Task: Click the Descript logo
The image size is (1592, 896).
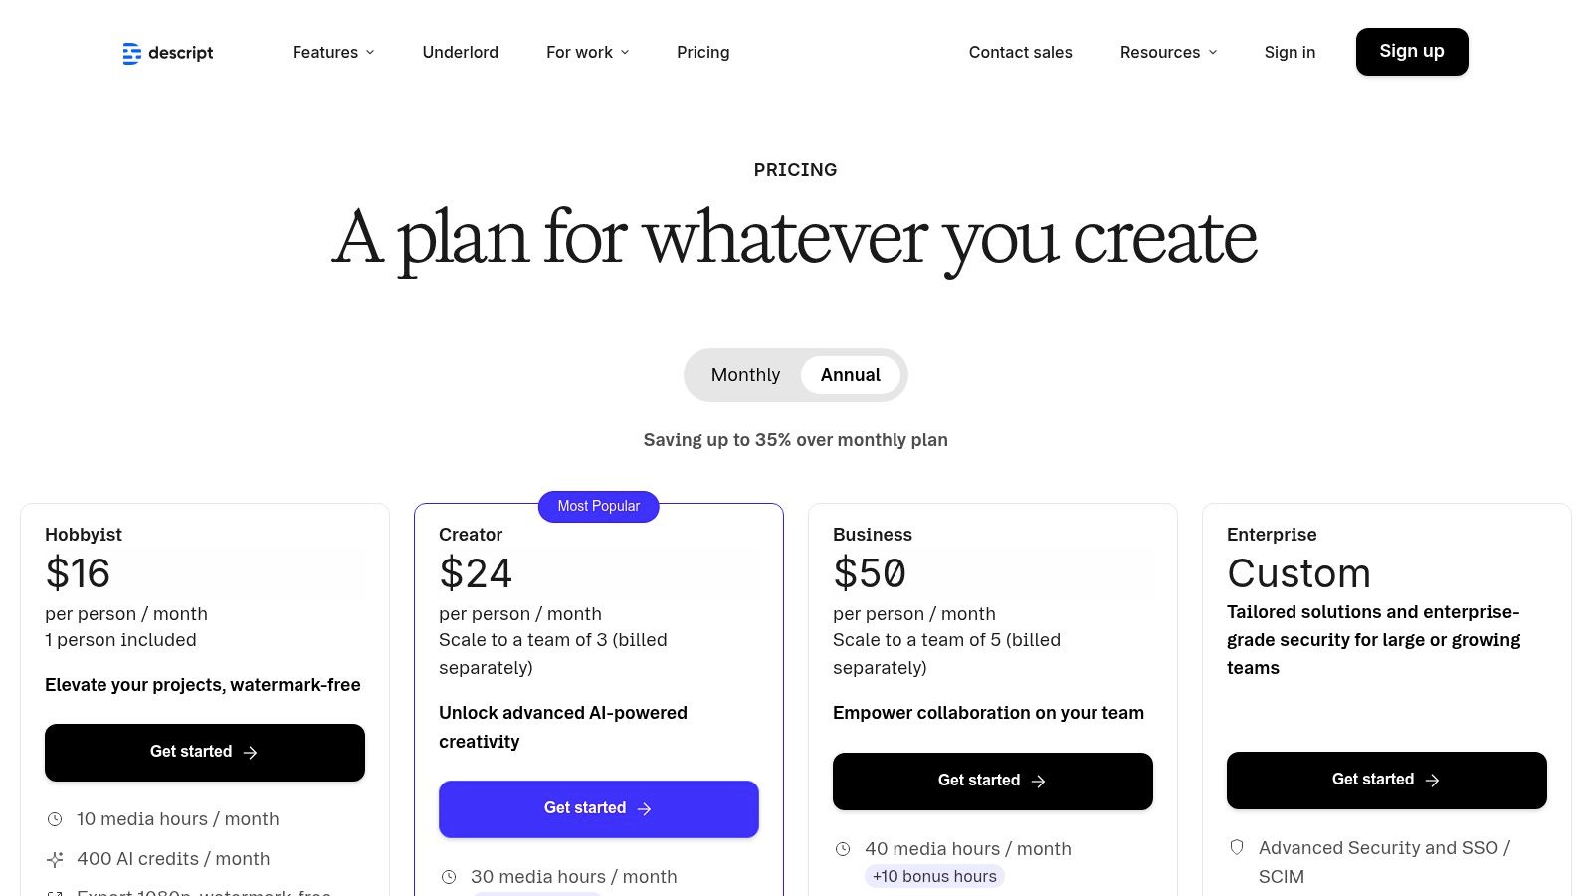Action: tap(167, 52)
